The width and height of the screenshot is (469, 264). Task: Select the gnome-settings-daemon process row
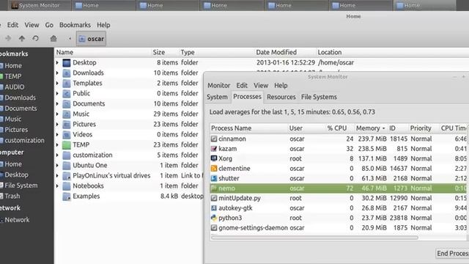pos(339,228)
